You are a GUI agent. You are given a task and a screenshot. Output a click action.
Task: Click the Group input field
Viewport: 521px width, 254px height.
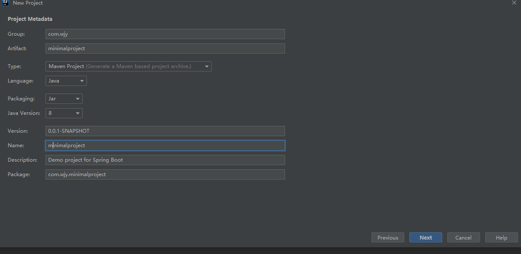(x=165, y=34)
